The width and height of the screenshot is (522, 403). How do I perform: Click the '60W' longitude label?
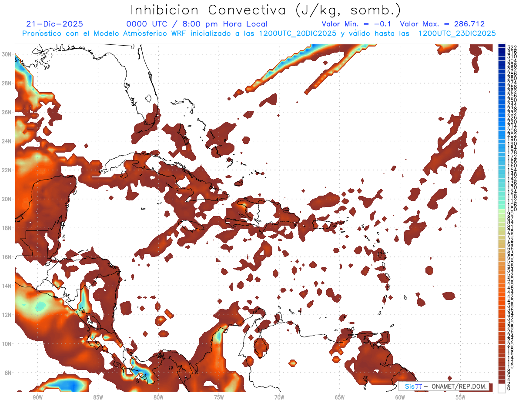[400, 397]
